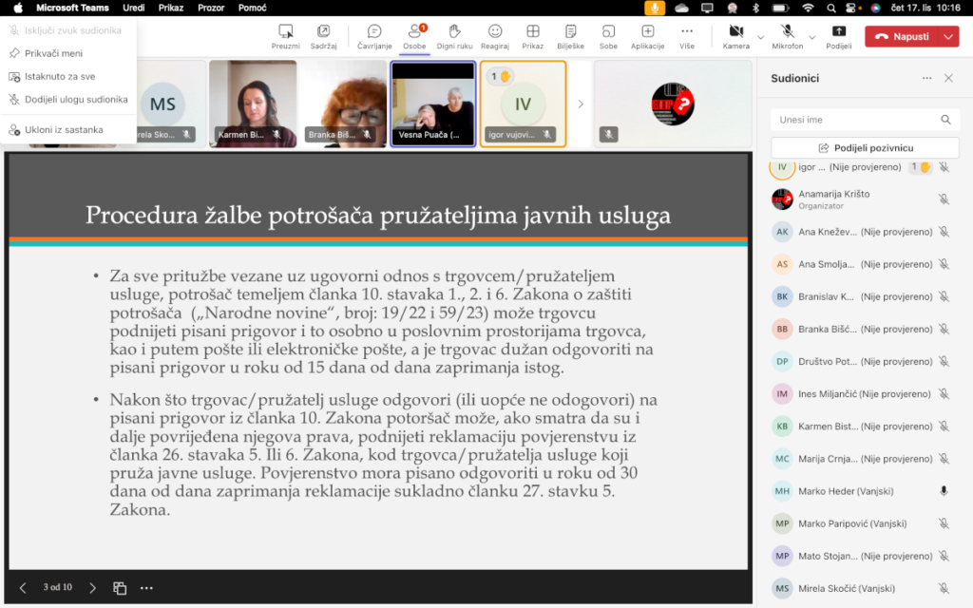Raise hand with Digni ruku
973x608 pixels.
coord(454,37)
